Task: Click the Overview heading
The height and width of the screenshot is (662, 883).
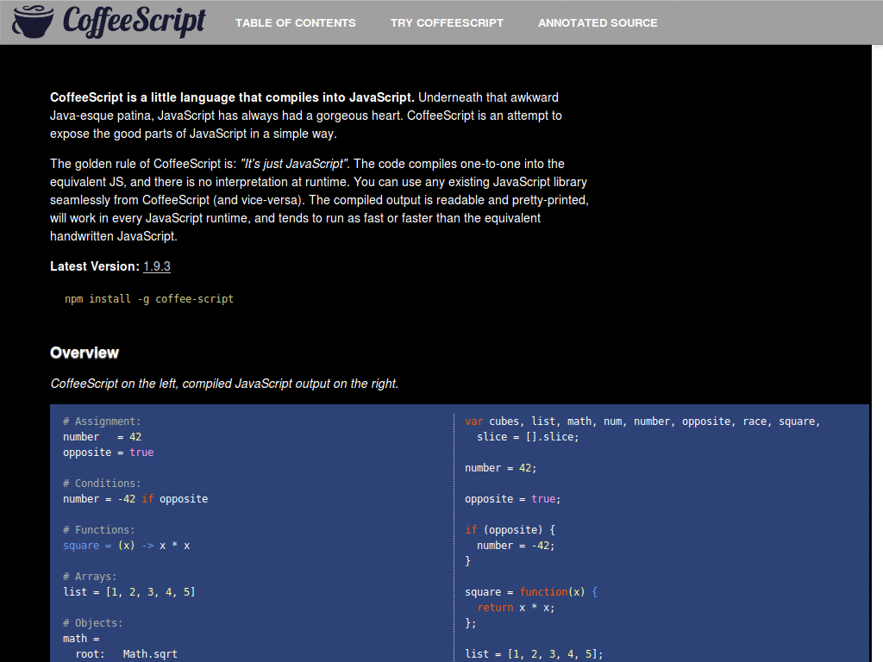Action: (85, 353)
